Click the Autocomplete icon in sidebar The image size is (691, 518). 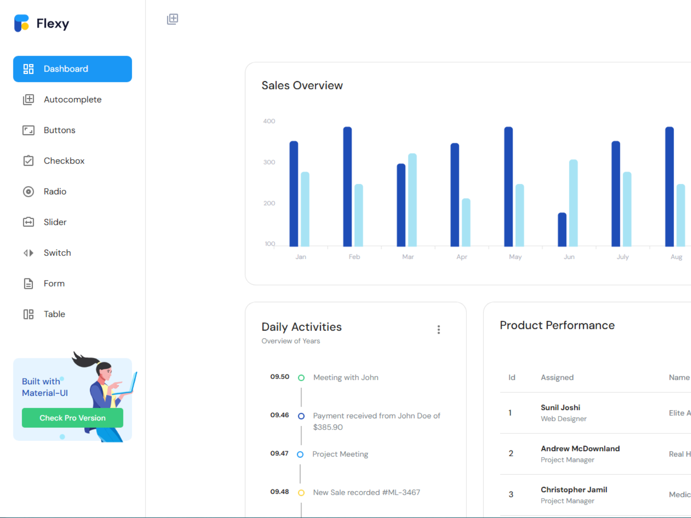click(29, 100)
